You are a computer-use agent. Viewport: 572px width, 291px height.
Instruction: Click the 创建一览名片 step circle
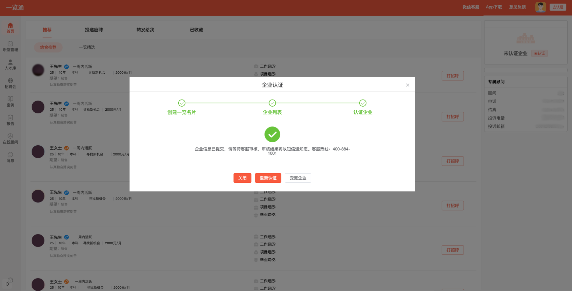coord(182,103)
